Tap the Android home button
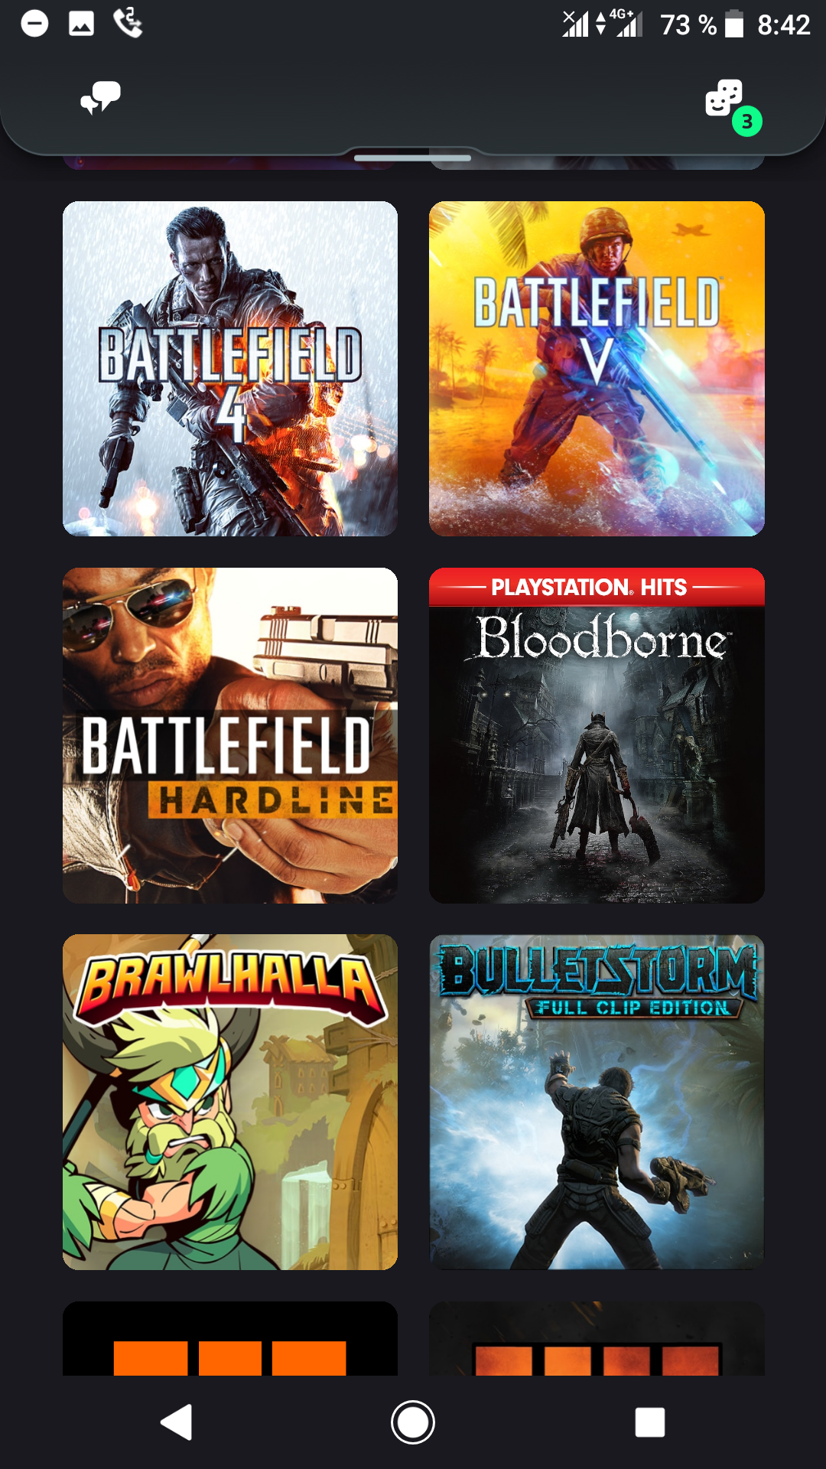Viewport: 826px width, 1469px height. [x=413, y=1422]
